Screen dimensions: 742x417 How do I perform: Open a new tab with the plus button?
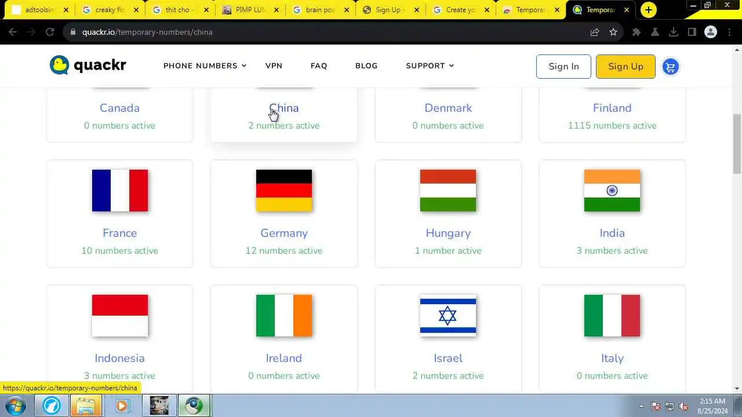pyautogui.click(x=648, y=10)
